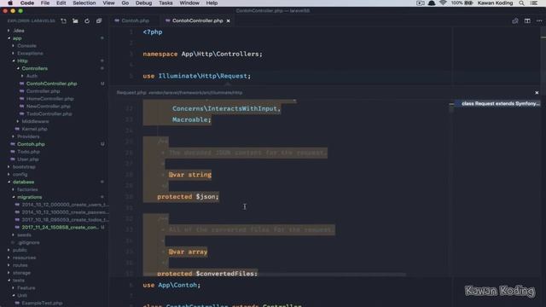Click the New Folder icon in Explorer header
546x307 pixels.
click(75, 20)
